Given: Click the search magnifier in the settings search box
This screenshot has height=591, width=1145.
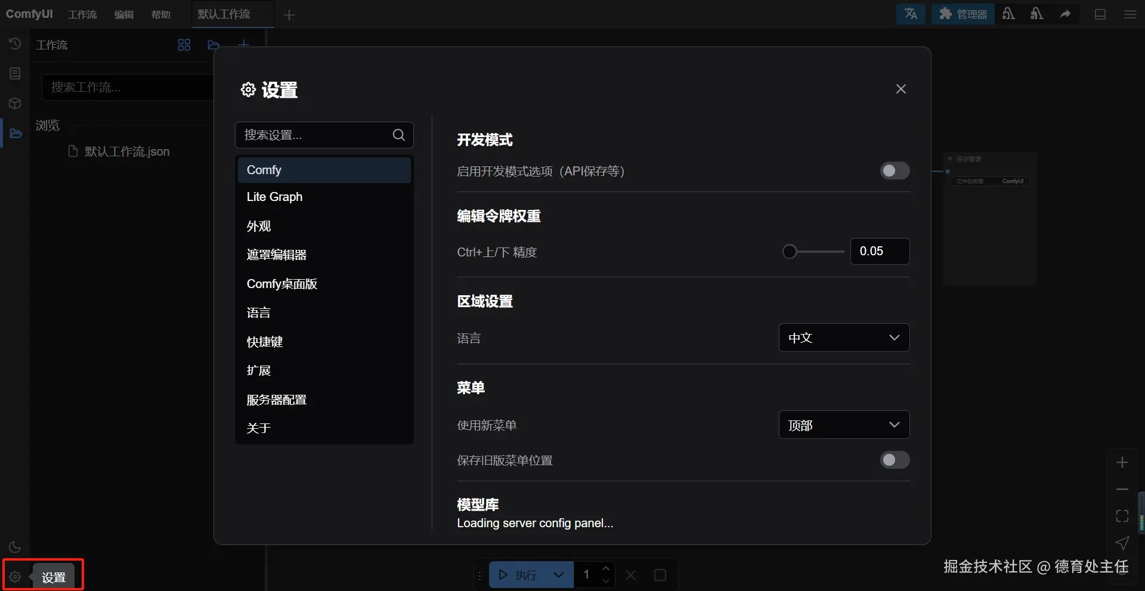Looking at the screenshot, I should pos(399,135).
